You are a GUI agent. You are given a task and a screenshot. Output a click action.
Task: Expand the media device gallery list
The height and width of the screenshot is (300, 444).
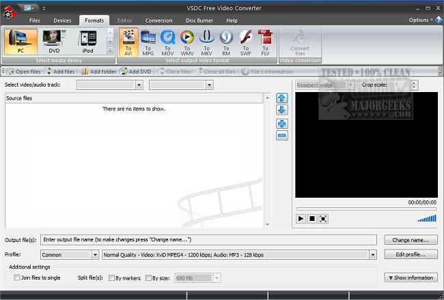tap(111, 50)
